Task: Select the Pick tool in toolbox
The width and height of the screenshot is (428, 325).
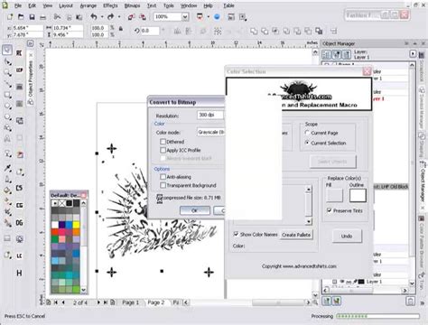Action: click(x=7, y=50)
